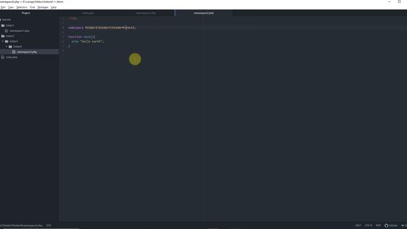
Task: Open the Packages menu
Action: [x=43, y=7]
